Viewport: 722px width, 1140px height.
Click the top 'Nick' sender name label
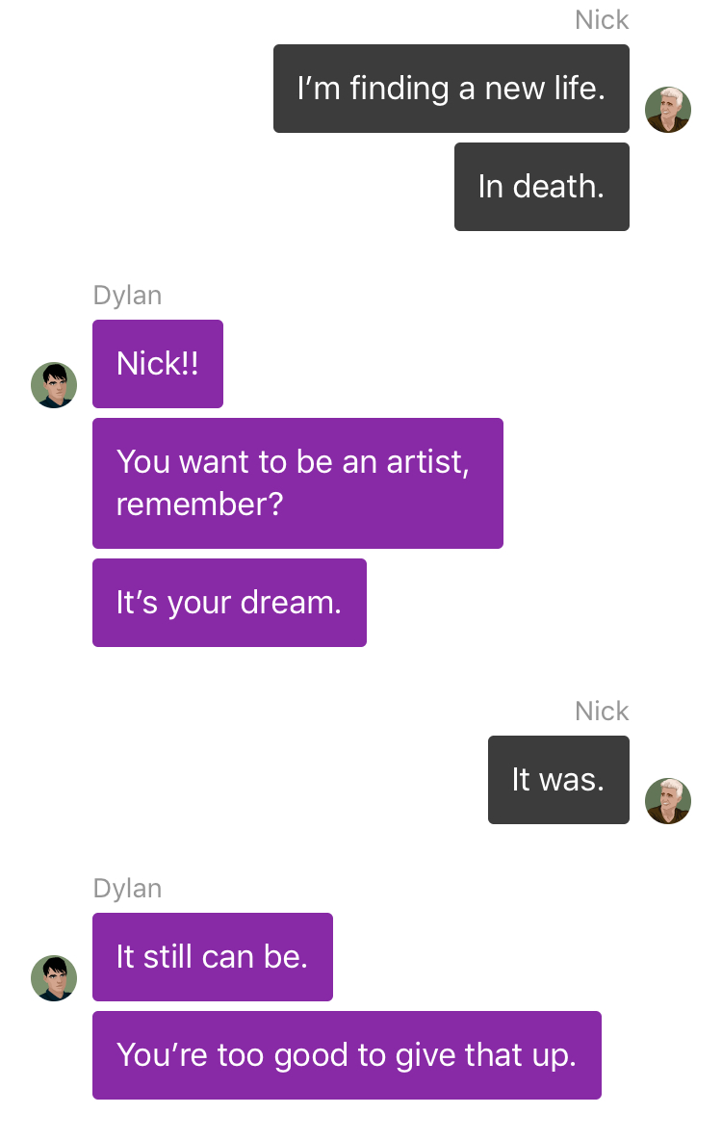(602, 19)
